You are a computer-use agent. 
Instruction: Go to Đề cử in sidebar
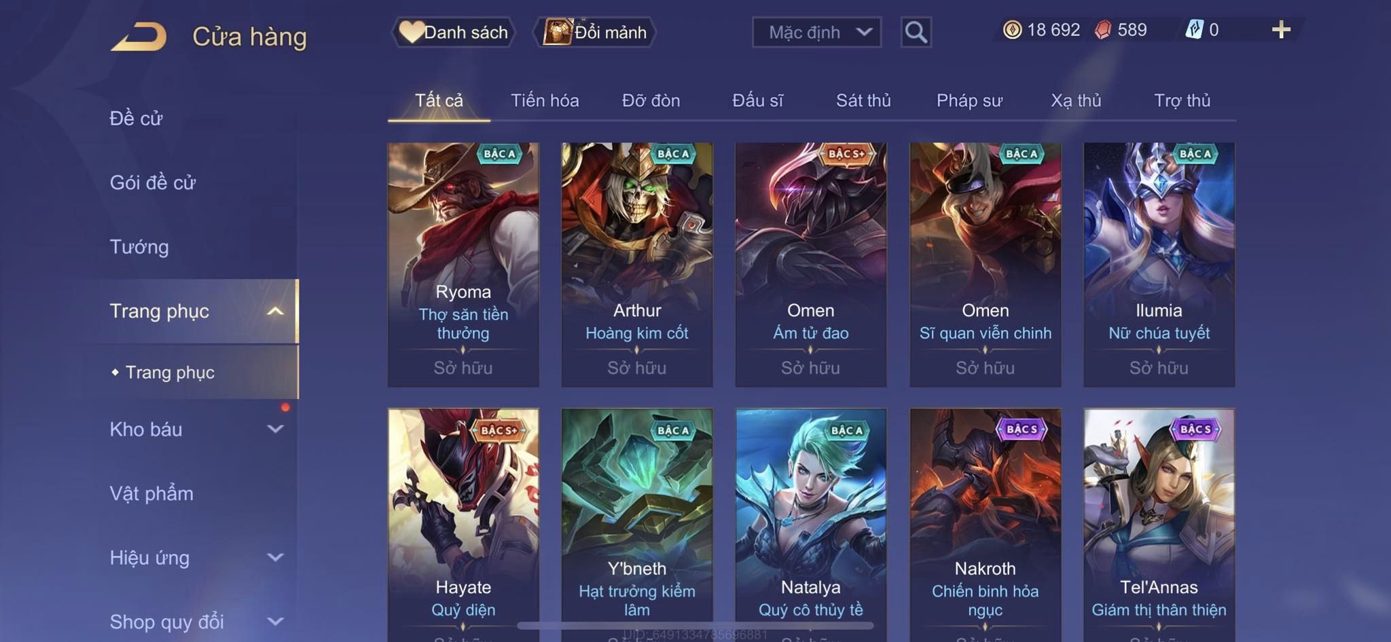click(136, 118)
